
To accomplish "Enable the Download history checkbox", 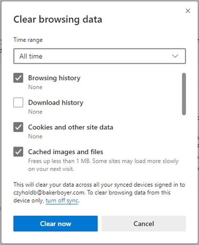I will coord(18,103).
